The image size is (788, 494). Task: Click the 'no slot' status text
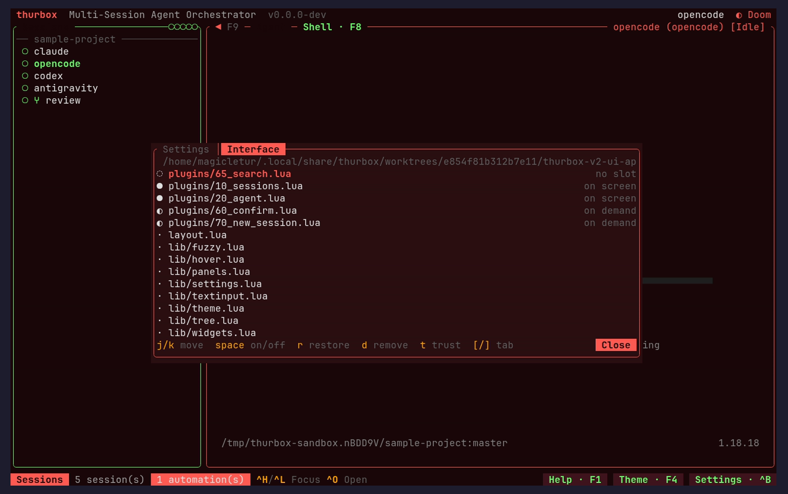(616, 174)
